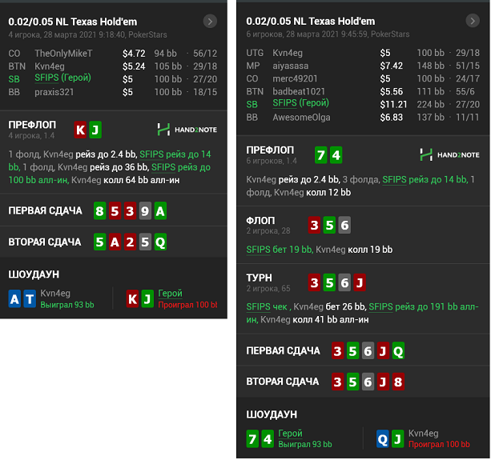Image resolution: width=491 pixels, height=460 pixels.
Task: Click the green J card in left preflop
Action: 95,130
